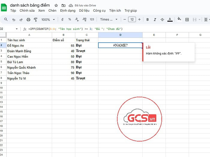
Task: Open the fill color picker
Action: [179, 20]
